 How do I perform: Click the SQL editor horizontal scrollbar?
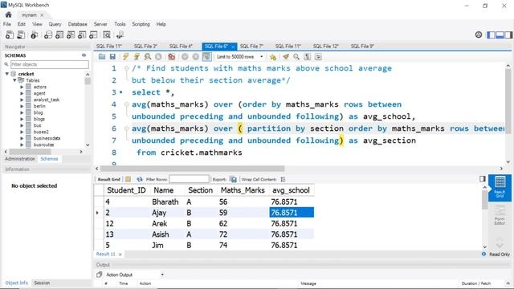click(193, 169)
